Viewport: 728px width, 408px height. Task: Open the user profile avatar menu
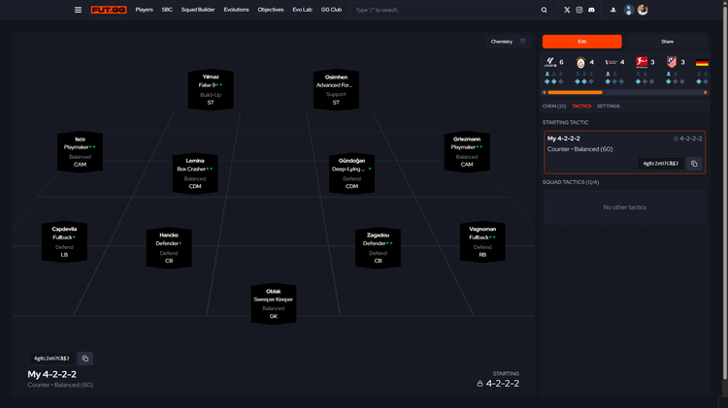pyautogui.click(x=643, y=10)
